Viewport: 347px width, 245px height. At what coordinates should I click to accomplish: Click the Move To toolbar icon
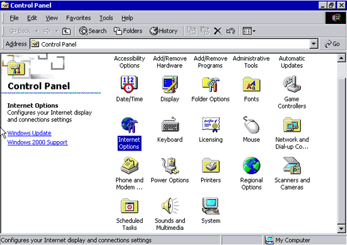pos(192,31)
